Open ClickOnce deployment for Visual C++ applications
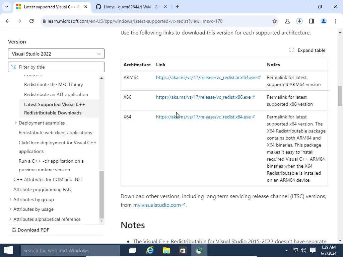This screenshot has height=257, width=343. [58, 147]
